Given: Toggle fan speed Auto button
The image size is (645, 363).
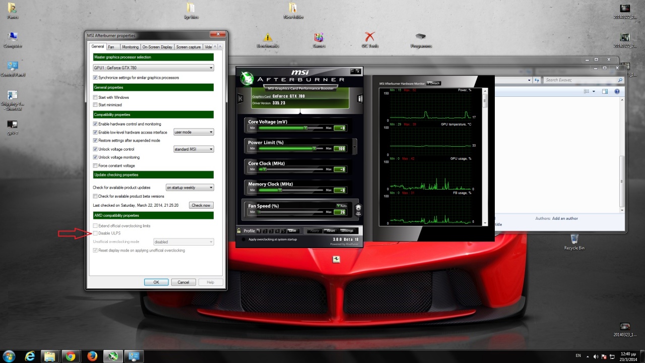Looking at the screenshot, I should tap(342, 206).
